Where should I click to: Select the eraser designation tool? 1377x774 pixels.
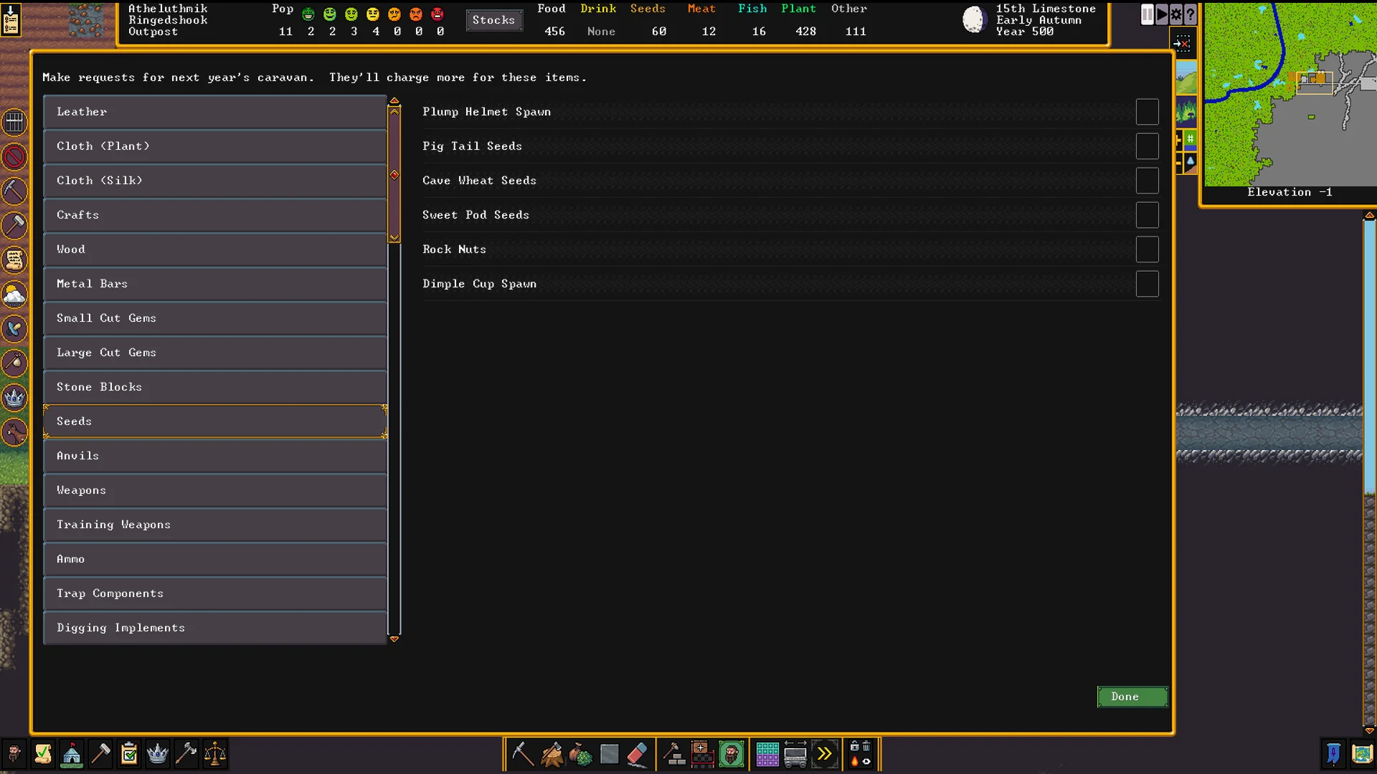(638, 754)
